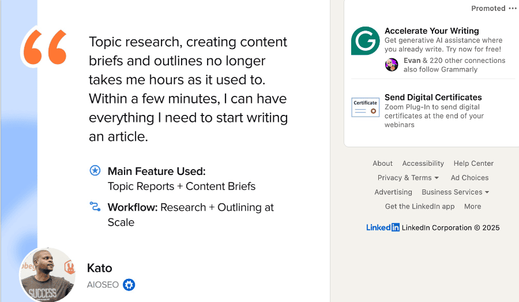This screenshot has width=519, height=302.
Task: Click the Promoted label text
Action: pyautogui.click(x=488, y=8)
